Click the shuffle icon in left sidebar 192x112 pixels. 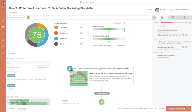coord(3,34)
